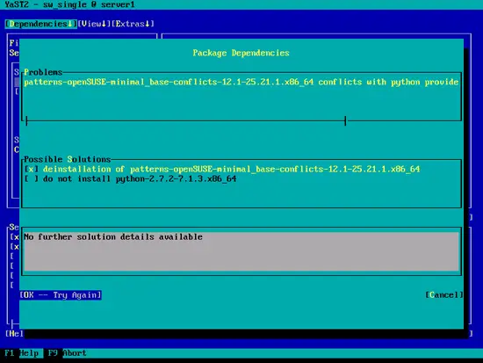Select do not install python-2.7.2 solution

[130, 179]
